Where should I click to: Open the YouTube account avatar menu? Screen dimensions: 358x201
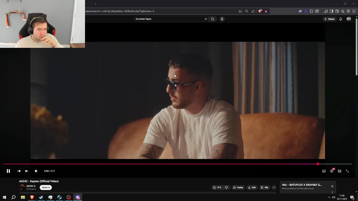pyautogui.click(x=349, y=19)
